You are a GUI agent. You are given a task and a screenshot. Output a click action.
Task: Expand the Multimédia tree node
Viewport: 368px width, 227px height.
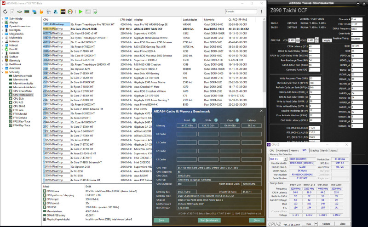[x=2, y=38]
